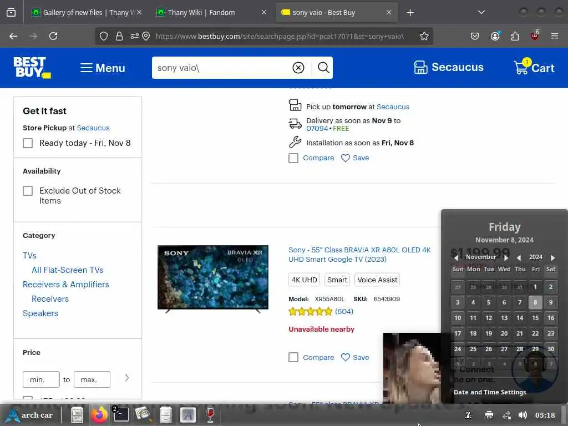
Task: Click the 07094 zip code link
Action: 317,129
